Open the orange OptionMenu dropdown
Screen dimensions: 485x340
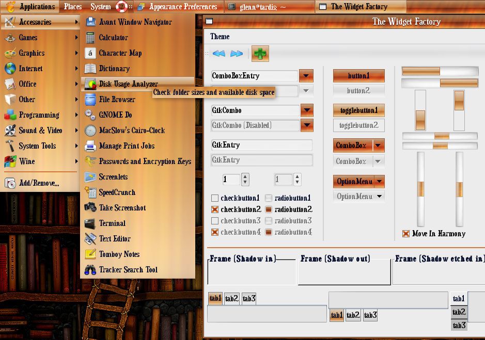[359, 182]
